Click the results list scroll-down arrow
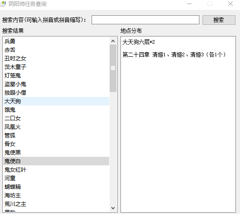 tap(113, 208)
